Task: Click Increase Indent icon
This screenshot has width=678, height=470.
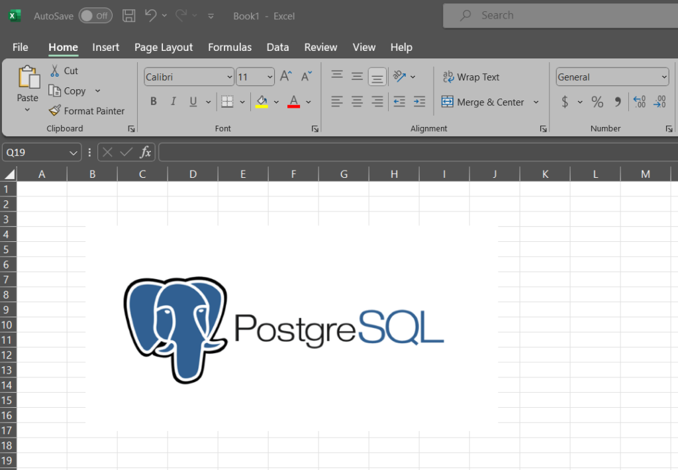Action: tap(419, 101)
